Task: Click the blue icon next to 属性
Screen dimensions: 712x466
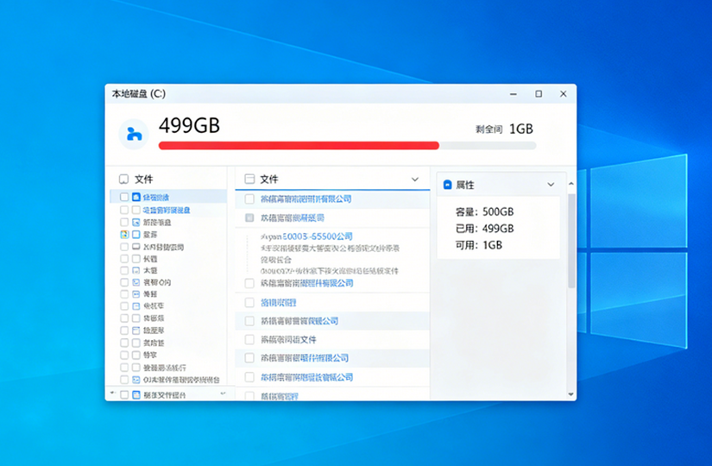Action: [447, 185]
